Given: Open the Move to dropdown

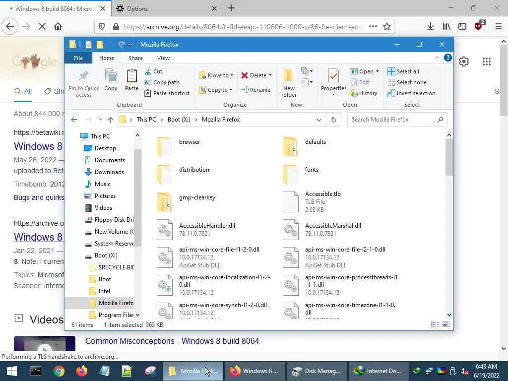Looking at the screenshot, I should [x=216, y=75].
